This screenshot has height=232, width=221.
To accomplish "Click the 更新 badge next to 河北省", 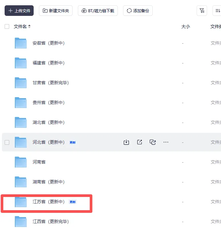I will tap(73, 142).
